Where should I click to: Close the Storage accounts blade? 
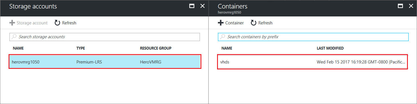pyautogui.click(x=203, y=6)
